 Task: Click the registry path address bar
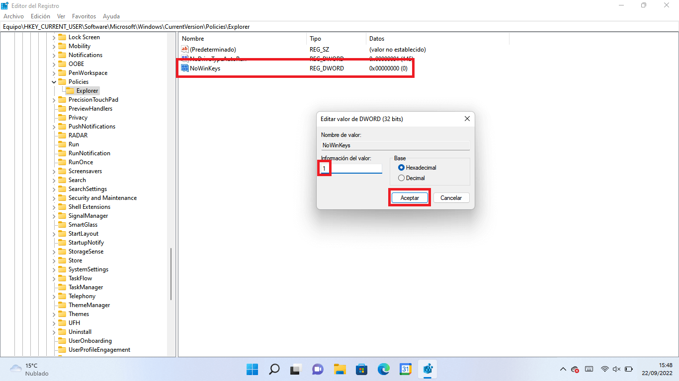[x=339, y=27]
